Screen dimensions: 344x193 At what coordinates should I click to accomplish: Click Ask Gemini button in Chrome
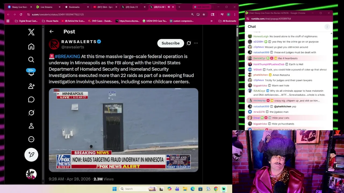tap(202, 7)
